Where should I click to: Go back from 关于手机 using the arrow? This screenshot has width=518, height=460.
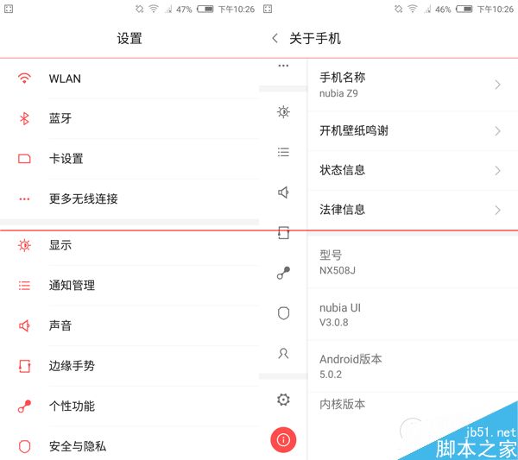click(275, 38)
